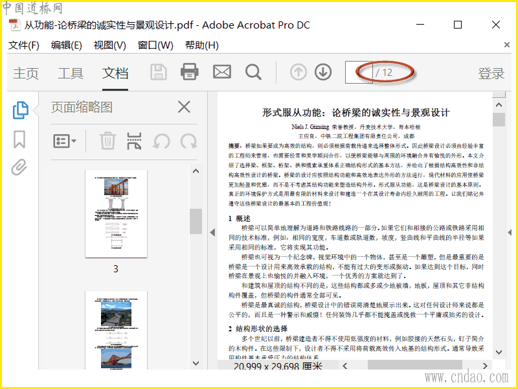Click the 登录 sign-in button
The height and width of the screenshot is (389, 518).
[491, 73]
